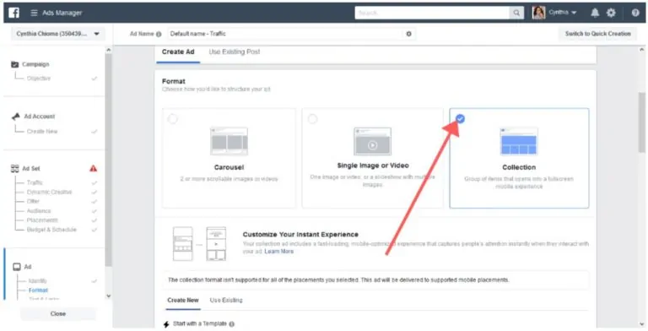Click the Ad Set grid icon

15,168
